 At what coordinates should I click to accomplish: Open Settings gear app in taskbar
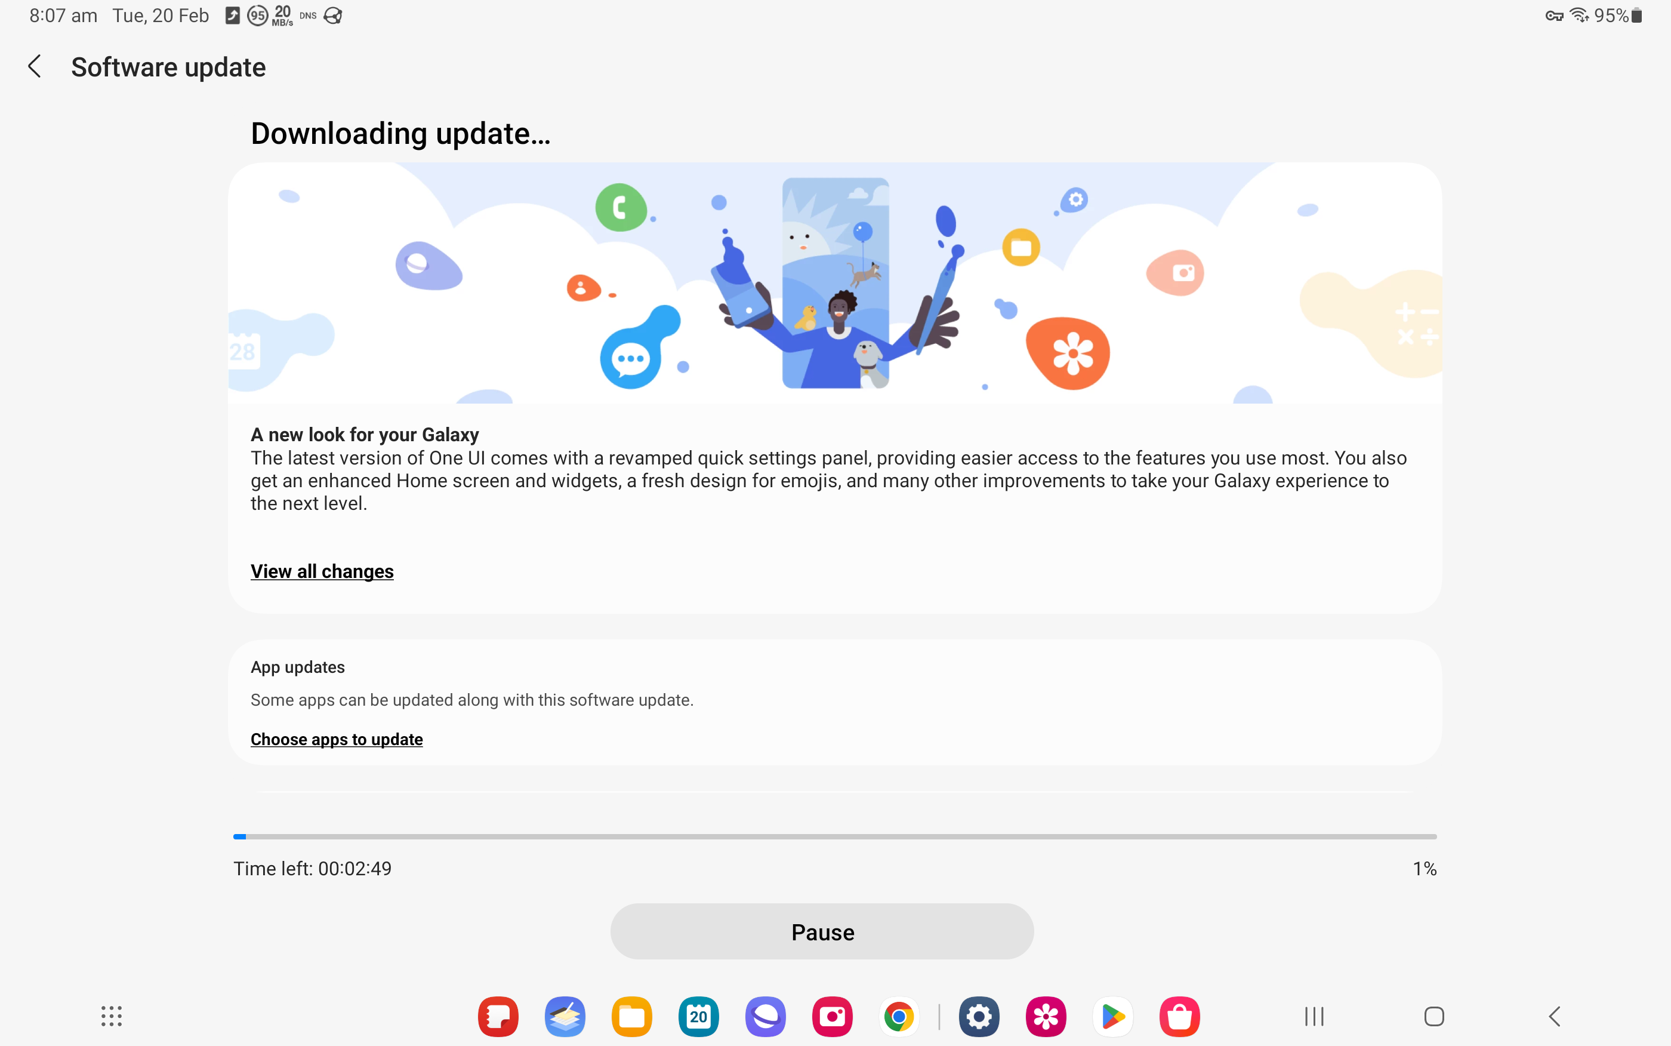(x=979, y=1016)
